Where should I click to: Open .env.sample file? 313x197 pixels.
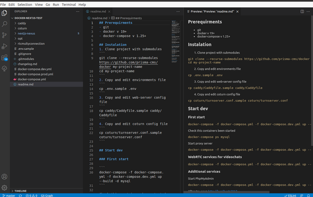tap(46, 49)
